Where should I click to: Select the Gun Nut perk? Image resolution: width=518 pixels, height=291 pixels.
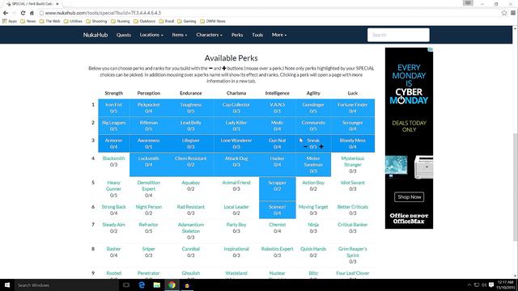pyautogui.click(x=277, y=140)
